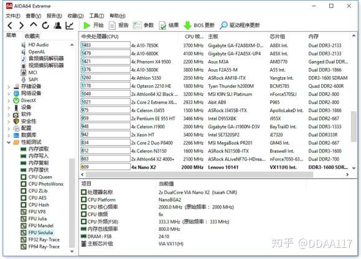Toggle checkbox beside CPU 倍频 row
The height and width of the screenshot is (259, 361).
tap(84, 214)
